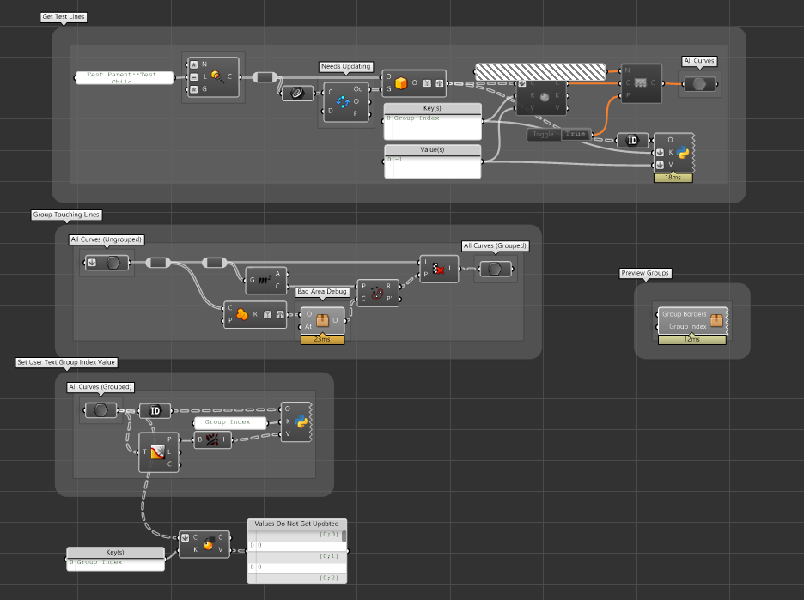This screenshot has width=804, height=600.
Task: Select the Group Borders / Group Index cluster
Action: pos(692,321)
